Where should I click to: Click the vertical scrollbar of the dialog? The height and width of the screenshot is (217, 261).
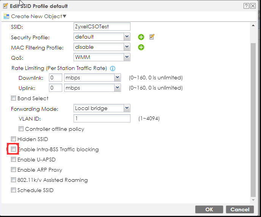click(253, 113)
